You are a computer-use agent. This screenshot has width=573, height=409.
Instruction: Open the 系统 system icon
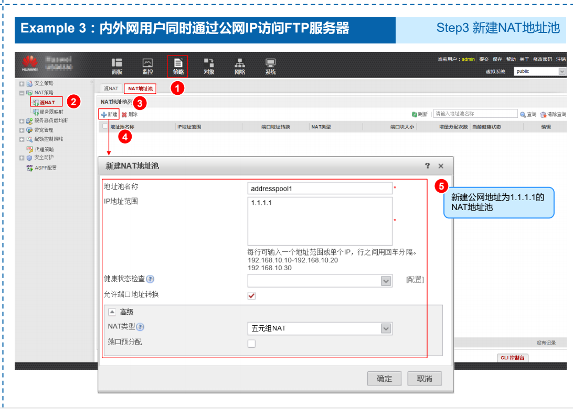pyautogui.click(x=270, y=64)
